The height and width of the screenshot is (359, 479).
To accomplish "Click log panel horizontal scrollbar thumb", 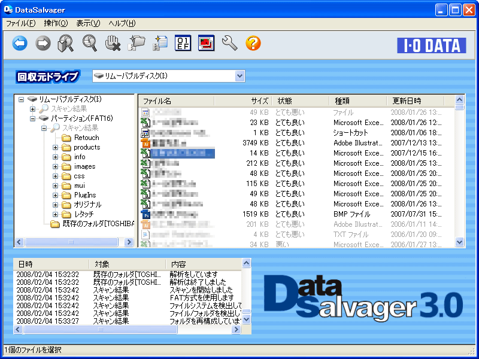I will 100,330.
